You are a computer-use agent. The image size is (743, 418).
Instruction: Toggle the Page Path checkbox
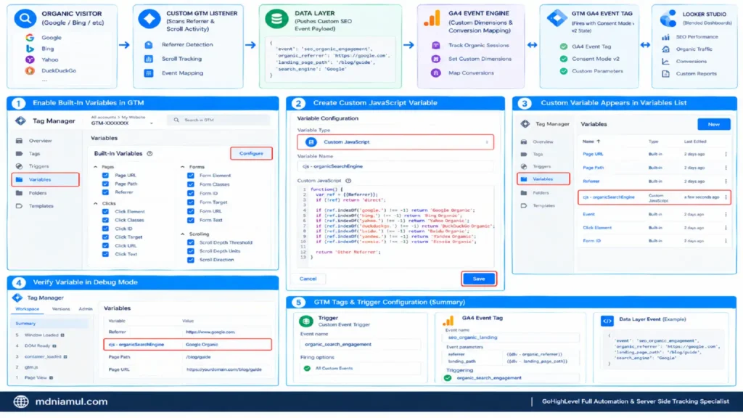point(105,184)
